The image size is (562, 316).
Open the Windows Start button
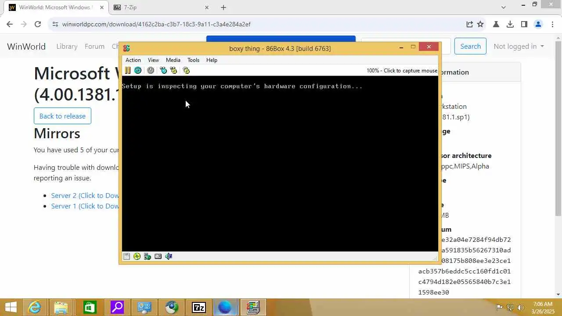(11, 308)
